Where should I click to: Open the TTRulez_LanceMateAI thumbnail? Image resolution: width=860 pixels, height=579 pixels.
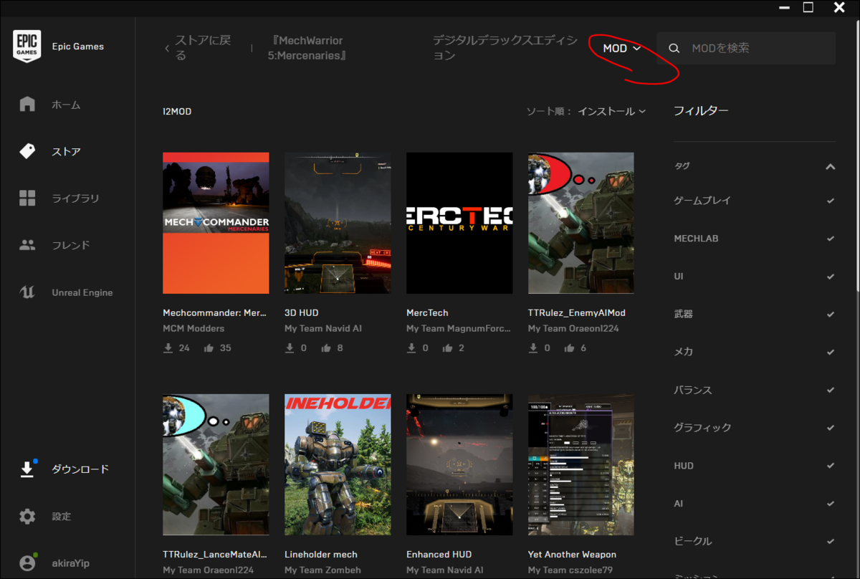(216, 464)
